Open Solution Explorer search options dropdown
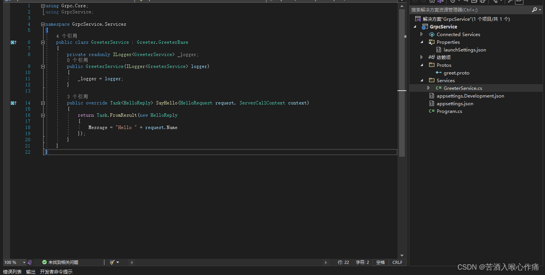545x275 pixels. click(x=540, y=10)
